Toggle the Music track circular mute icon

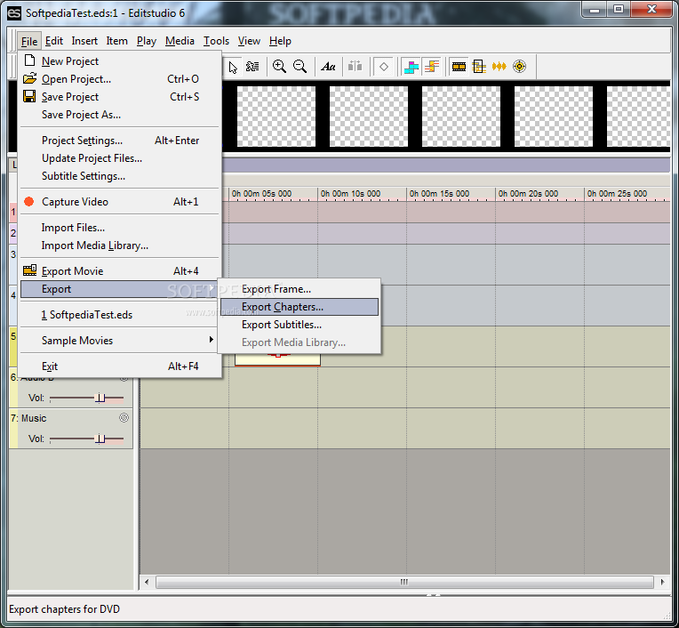124,418
